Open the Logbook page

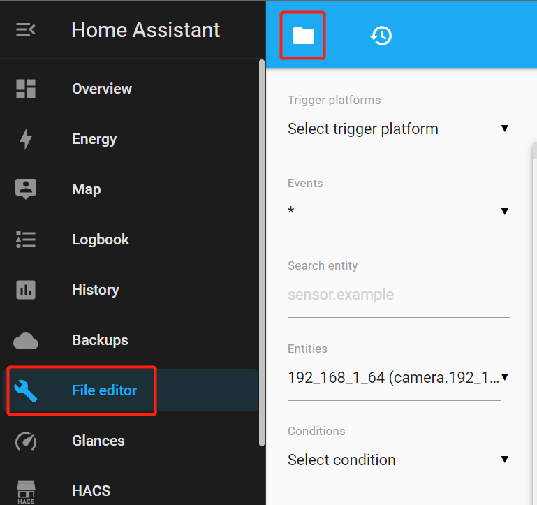[131, 240]
